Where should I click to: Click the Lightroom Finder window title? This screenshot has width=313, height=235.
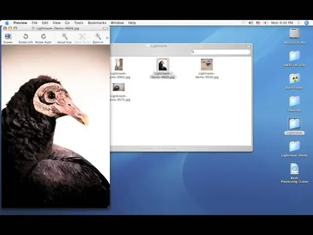click(158, 46)
